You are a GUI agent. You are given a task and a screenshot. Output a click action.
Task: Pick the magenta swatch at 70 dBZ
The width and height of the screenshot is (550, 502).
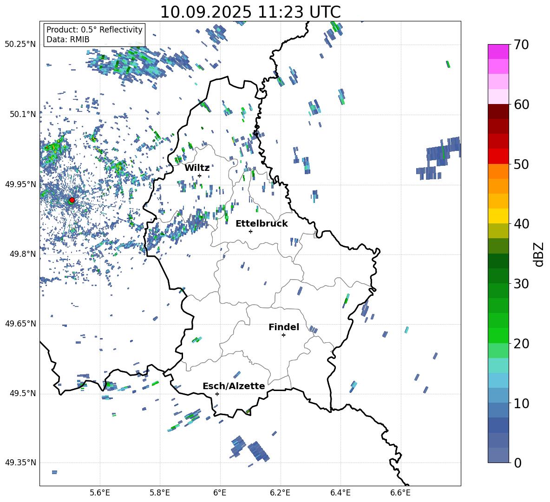(498, 52)
